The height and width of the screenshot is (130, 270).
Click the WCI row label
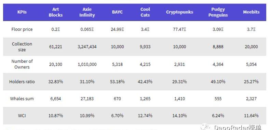click(22, 116)
